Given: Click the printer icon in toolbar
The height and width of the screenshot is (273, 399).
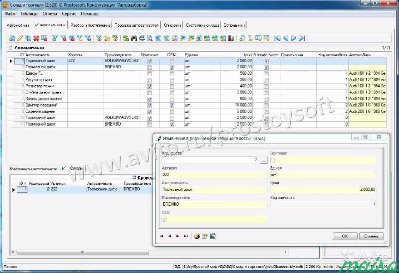Looking at the screenshot, I should pos(142,38).
